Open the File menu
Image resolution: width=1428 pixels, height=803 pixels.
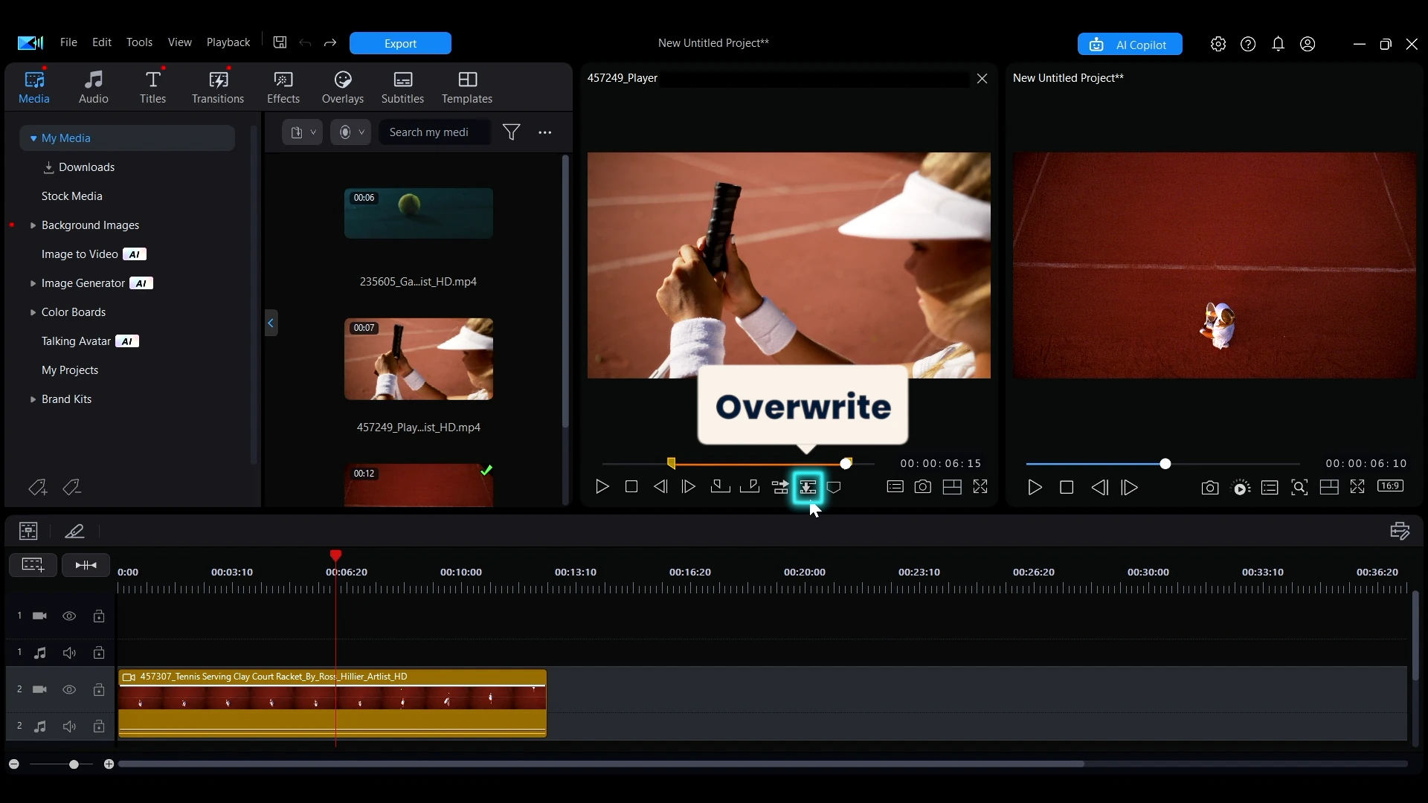[68, 42]
